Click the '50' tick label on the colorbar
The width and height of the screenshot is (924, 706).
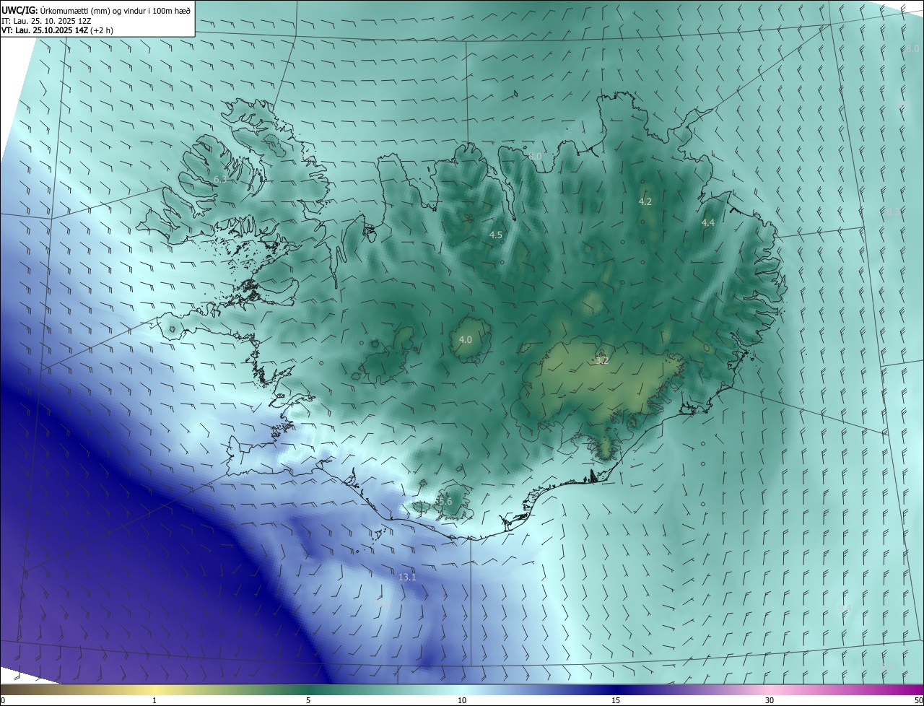[918, 701]
